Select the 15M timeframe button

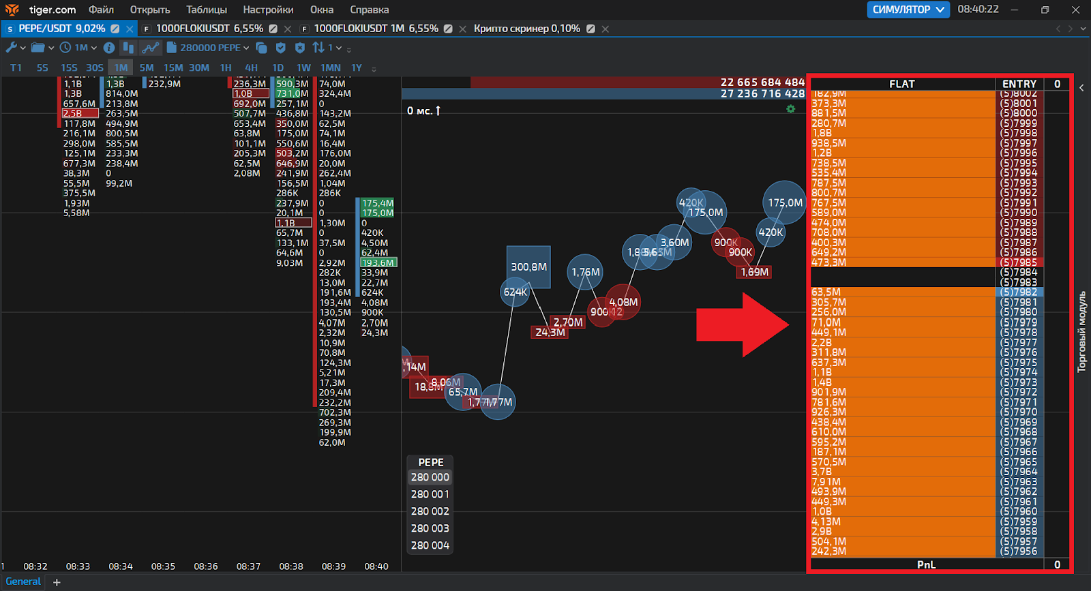pyautogui.click(x=173, y=67)
